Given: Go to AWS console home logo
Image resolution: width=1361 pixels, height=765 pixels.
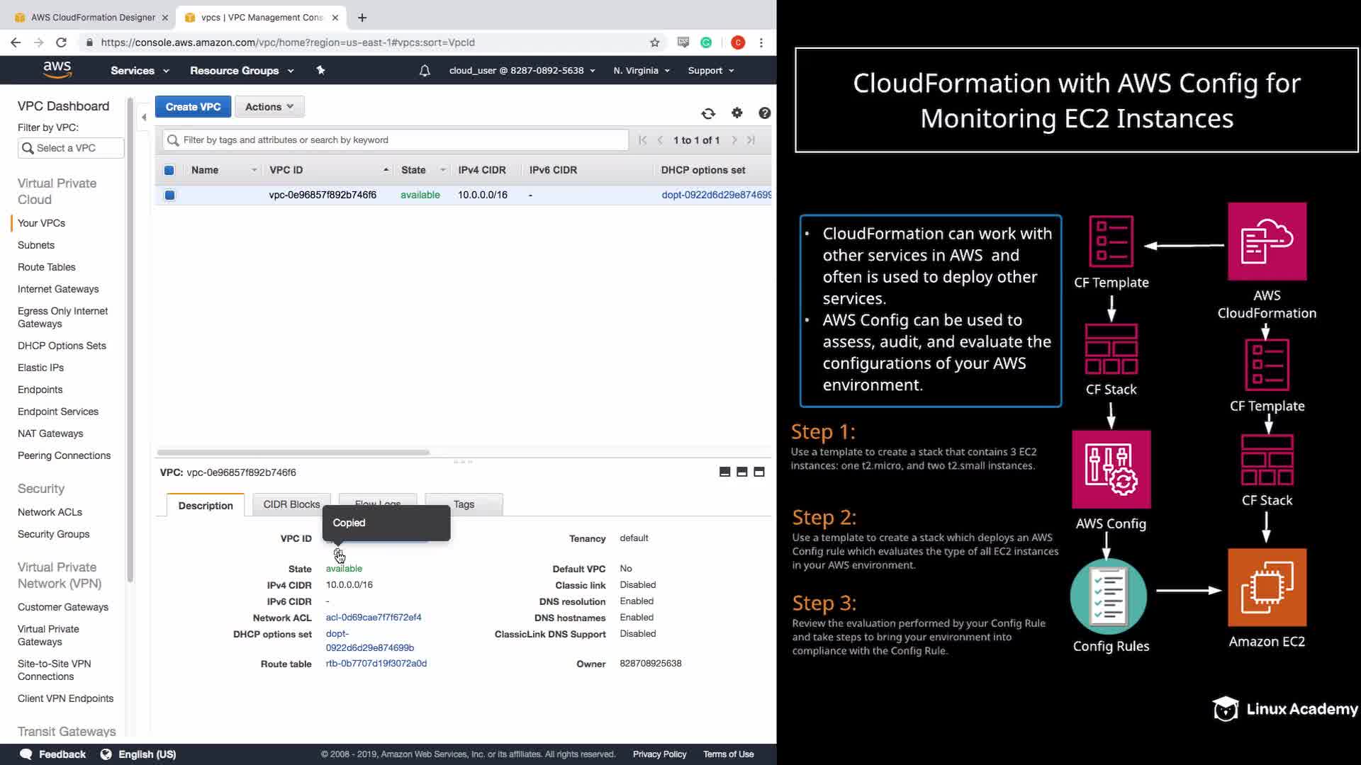Looking at the screenshot, I should pyautogui.click(x=57, y=70).
